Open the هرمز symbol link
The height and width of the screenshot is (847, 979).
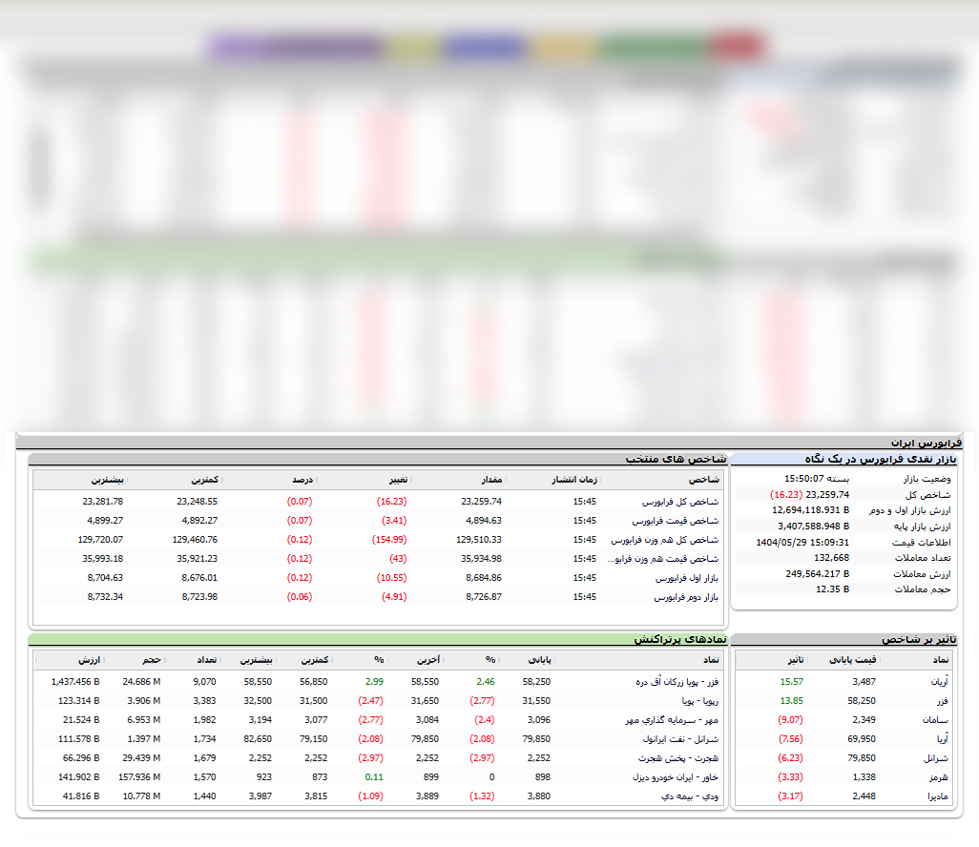point(939,777)
